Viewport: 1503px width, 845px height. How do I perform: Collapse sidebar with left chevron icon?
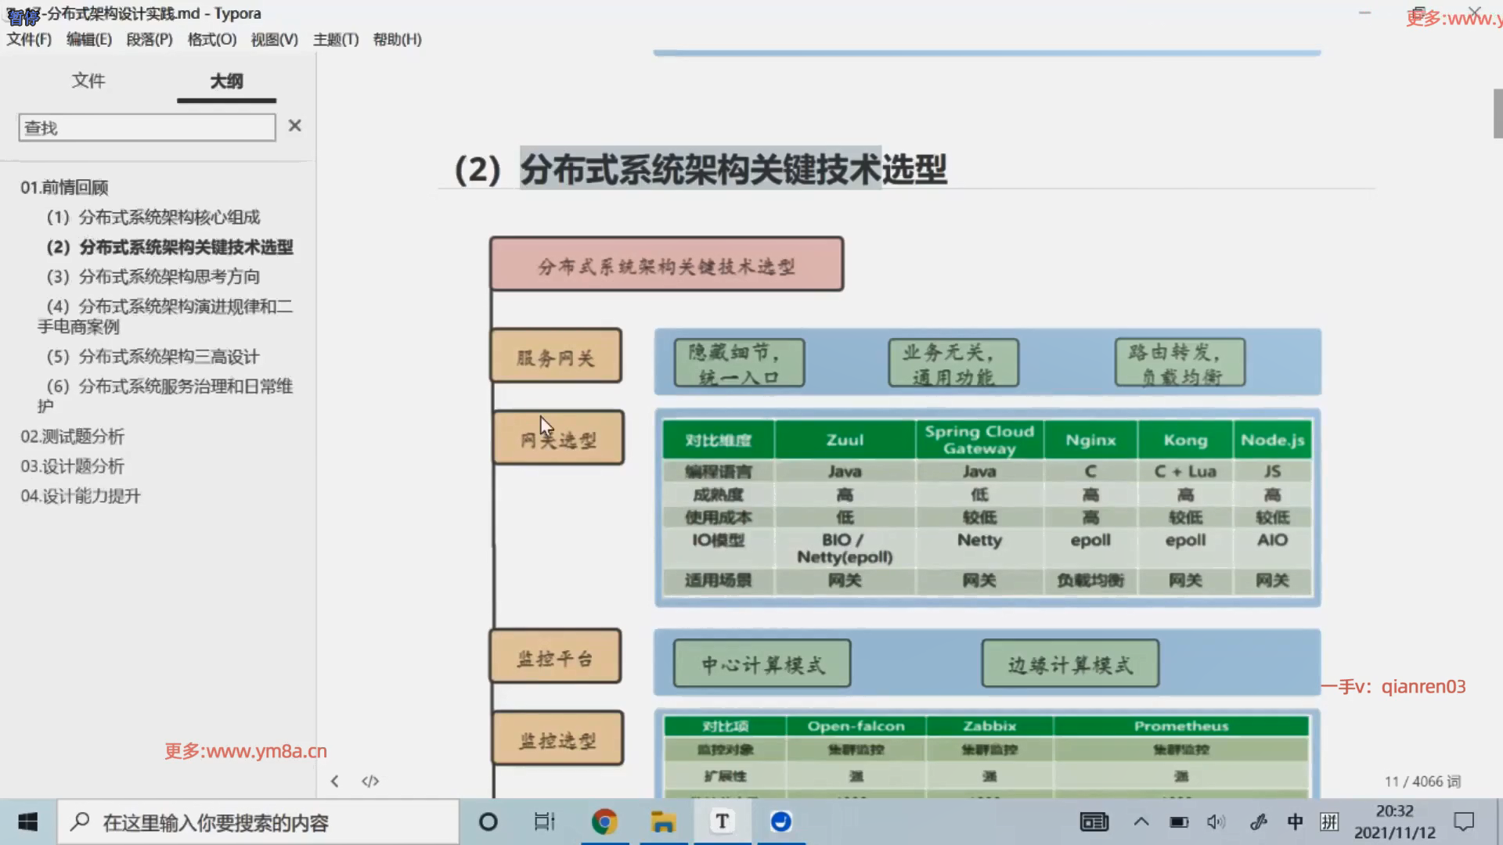point(335,781)
